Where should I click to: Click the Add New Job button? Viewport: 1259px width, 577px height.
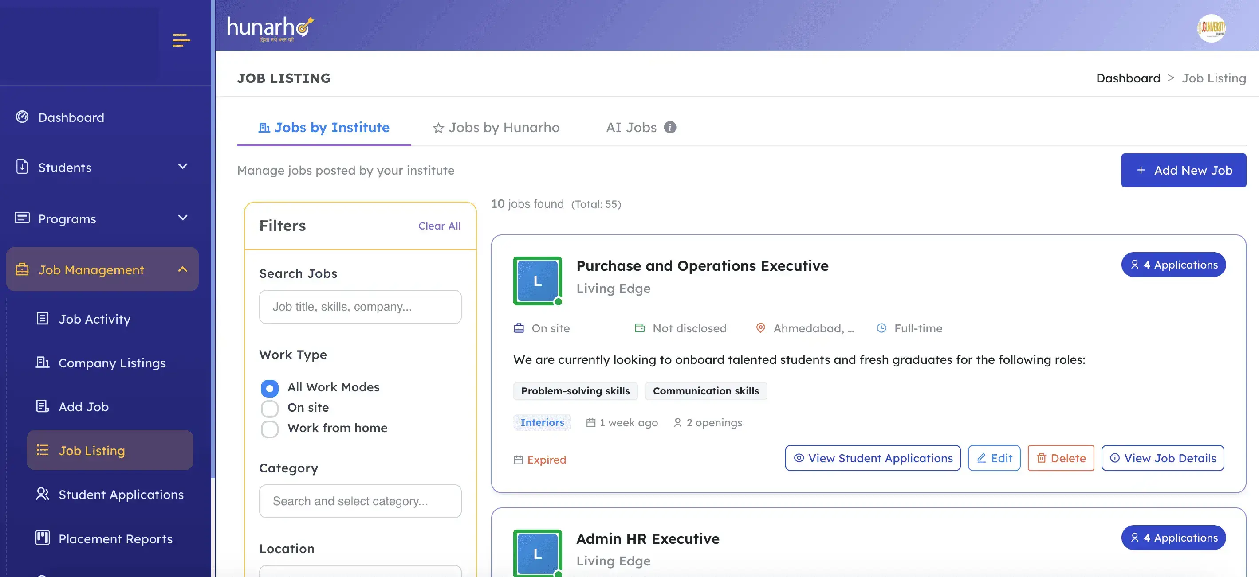pyautogui.click(x=1184, y=170)
